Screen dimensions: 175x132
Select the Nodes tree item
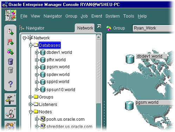tap(45, 112)
